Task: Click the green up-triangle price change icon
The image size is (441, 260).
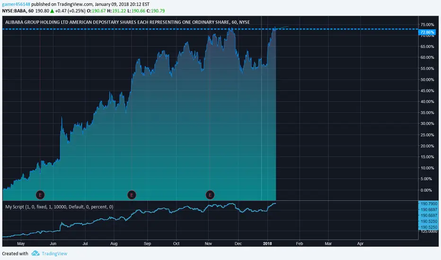Action: pos(52,11)
